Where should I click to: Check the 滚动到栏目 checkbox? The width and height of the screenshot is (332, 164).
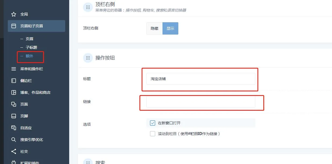153,134
